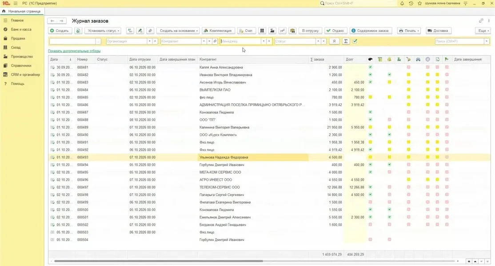
Task: Click the Создать button
Action: tap(60, 31)
